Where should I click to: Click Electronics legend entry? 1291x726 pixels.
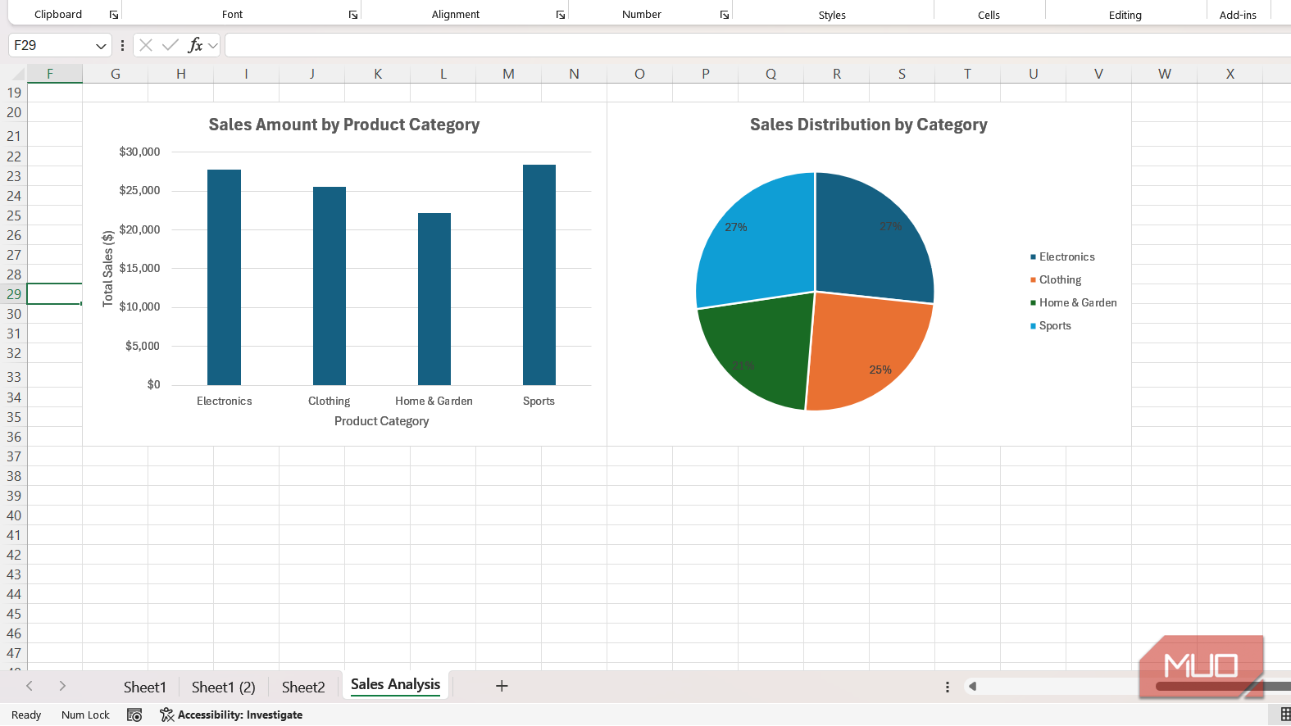pos(1062,256)
